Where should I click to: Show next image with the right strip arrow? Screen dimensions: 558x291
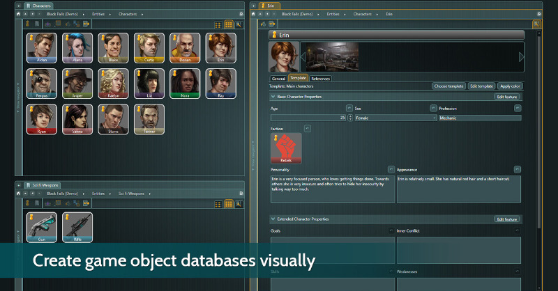click(x=521, y=57)
